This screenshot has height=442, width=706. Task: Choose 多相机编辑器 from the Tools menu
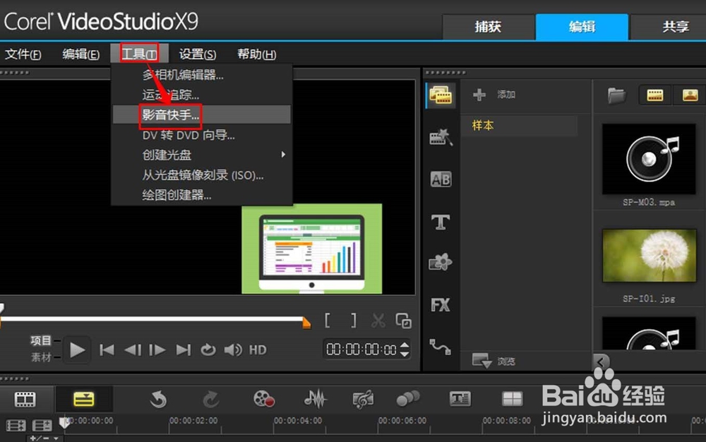pyautogui.click(x=183, y=75)
